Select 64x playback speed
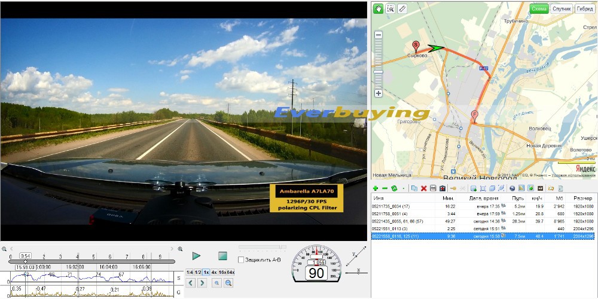The width and height of the screenshot is (598, 299). point(230,272)
